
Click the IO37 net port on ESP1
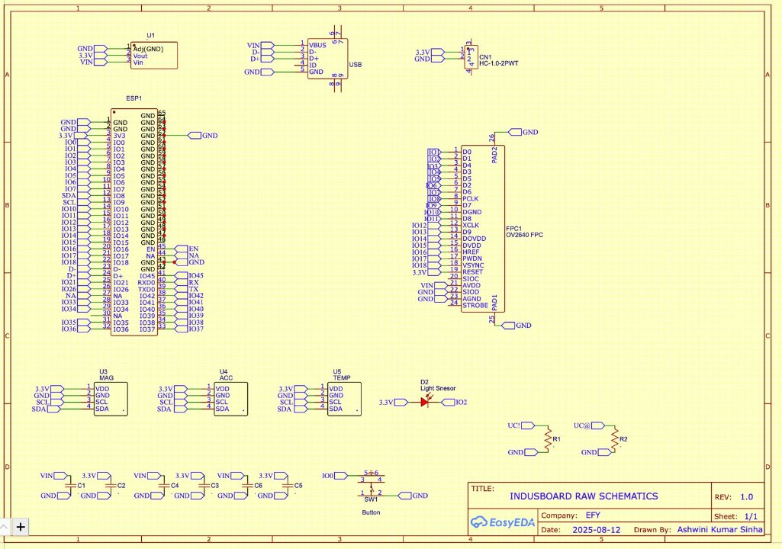189,329
